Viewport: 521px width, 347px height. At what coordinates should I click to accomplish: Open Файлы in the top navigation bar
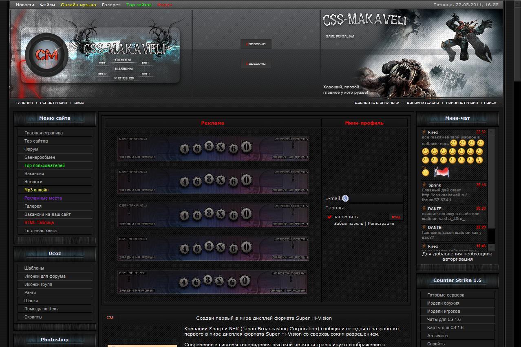click(x=48, y=5)
